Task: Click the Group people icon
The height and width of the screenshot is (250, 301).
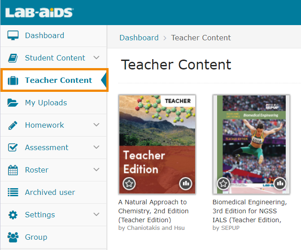Action: click(13, 237)
